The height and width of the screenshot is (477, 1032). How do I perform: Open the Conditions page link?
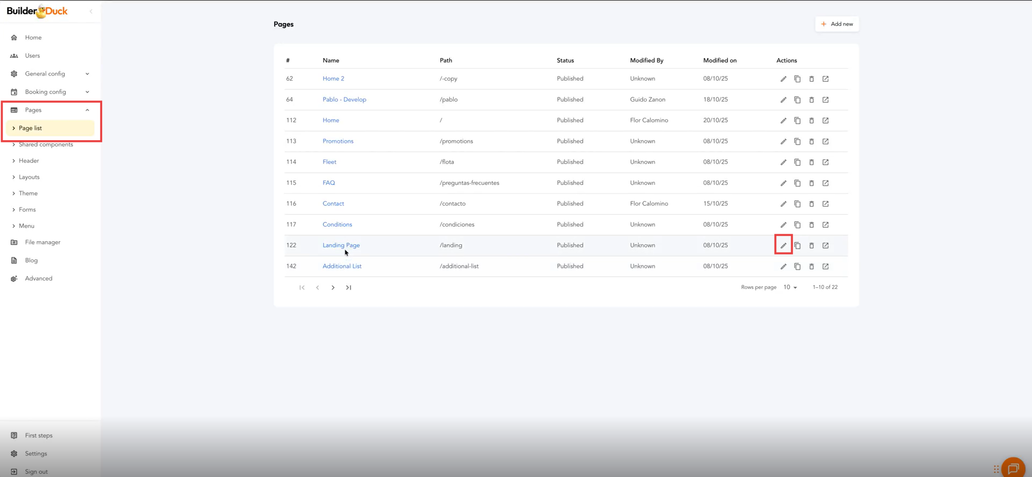click(x=337, y=225)
